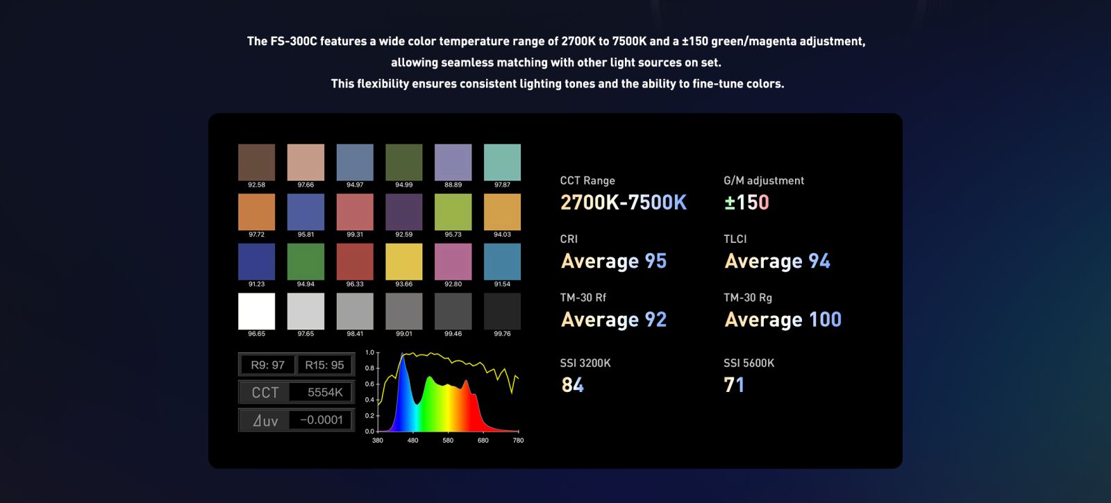Select the teal swatch labeled 97.87
Screen dimensions: 1111x503
502,162
